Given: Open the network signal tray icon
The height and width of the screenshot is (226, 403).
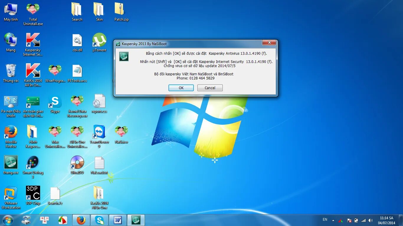Looking at the screenshot, I should [x=363, y=220].
